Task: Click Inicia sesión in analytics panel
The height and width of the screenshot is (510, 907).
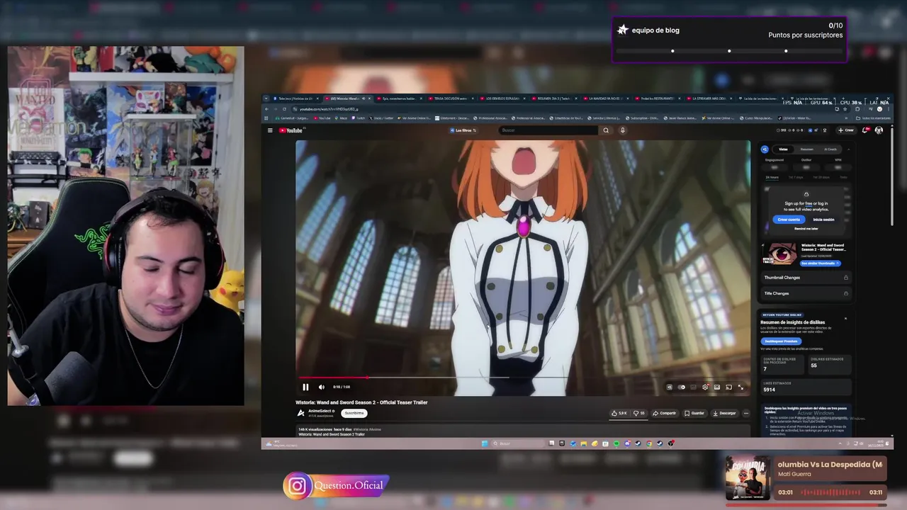Action: pyautogui.click(x=823, y=220)
